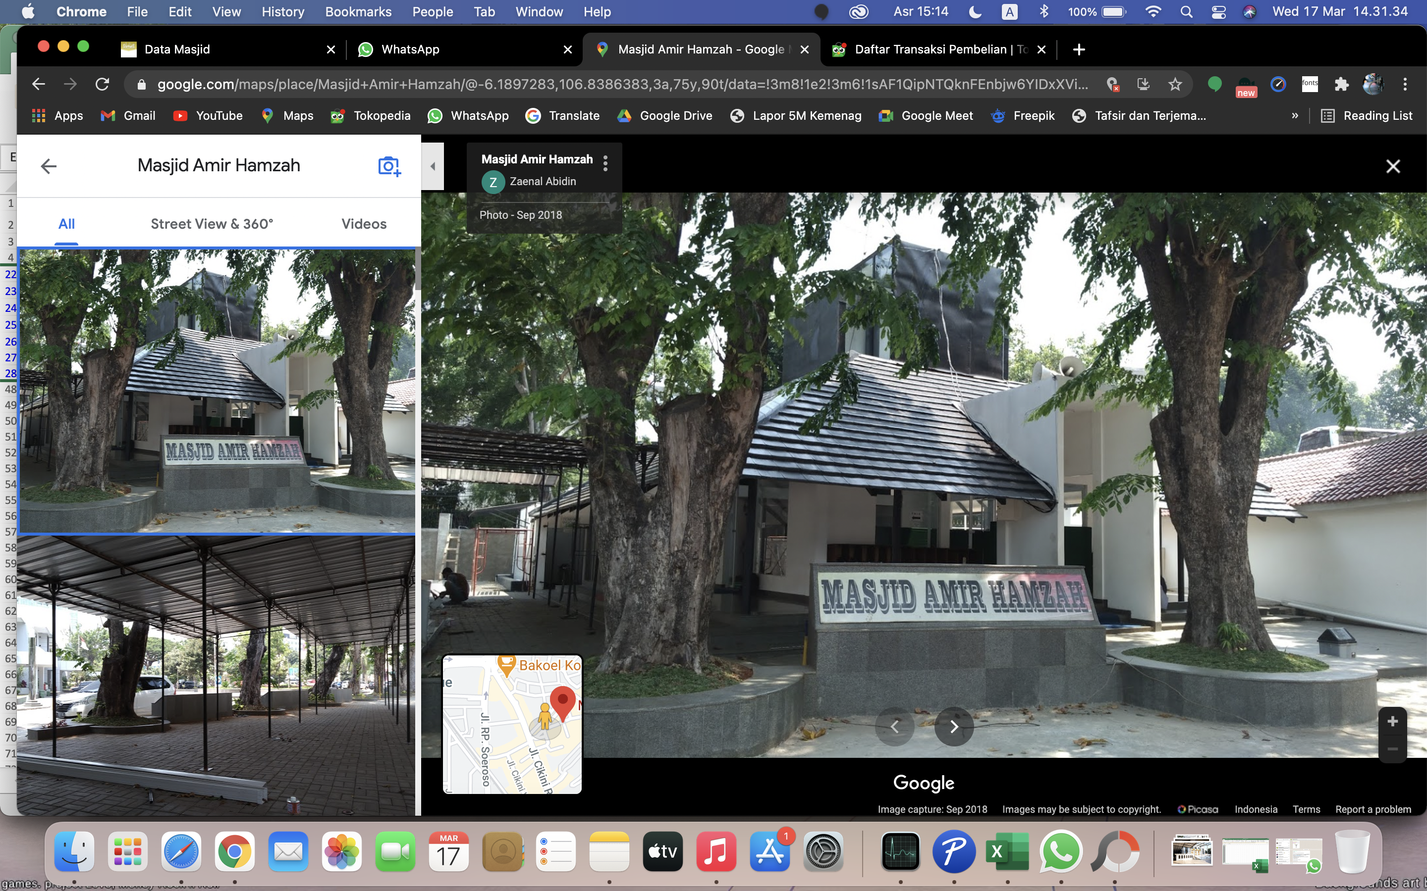This screenshot has width=1427, height=891.
Task: Go back from Masjid Amir Hamzah photos panel
Action: [49, 166]
